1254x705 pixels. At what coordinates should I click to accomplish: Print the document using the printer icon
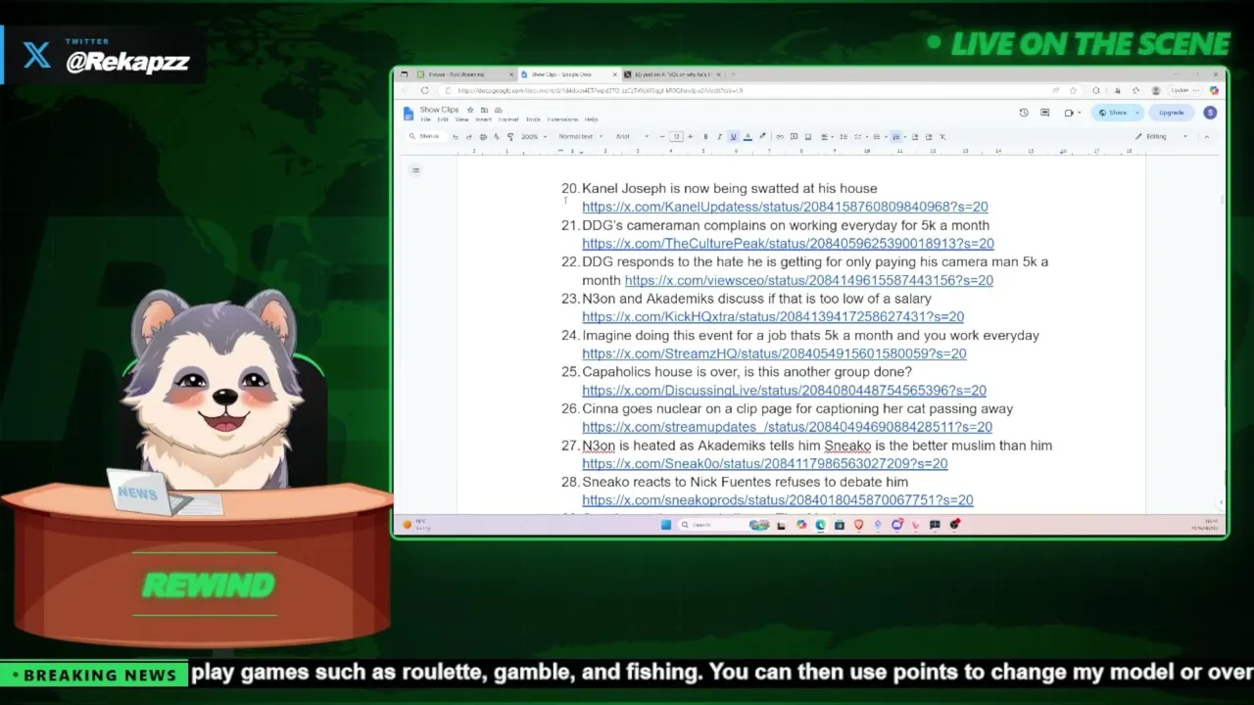(x=482, y=137)
